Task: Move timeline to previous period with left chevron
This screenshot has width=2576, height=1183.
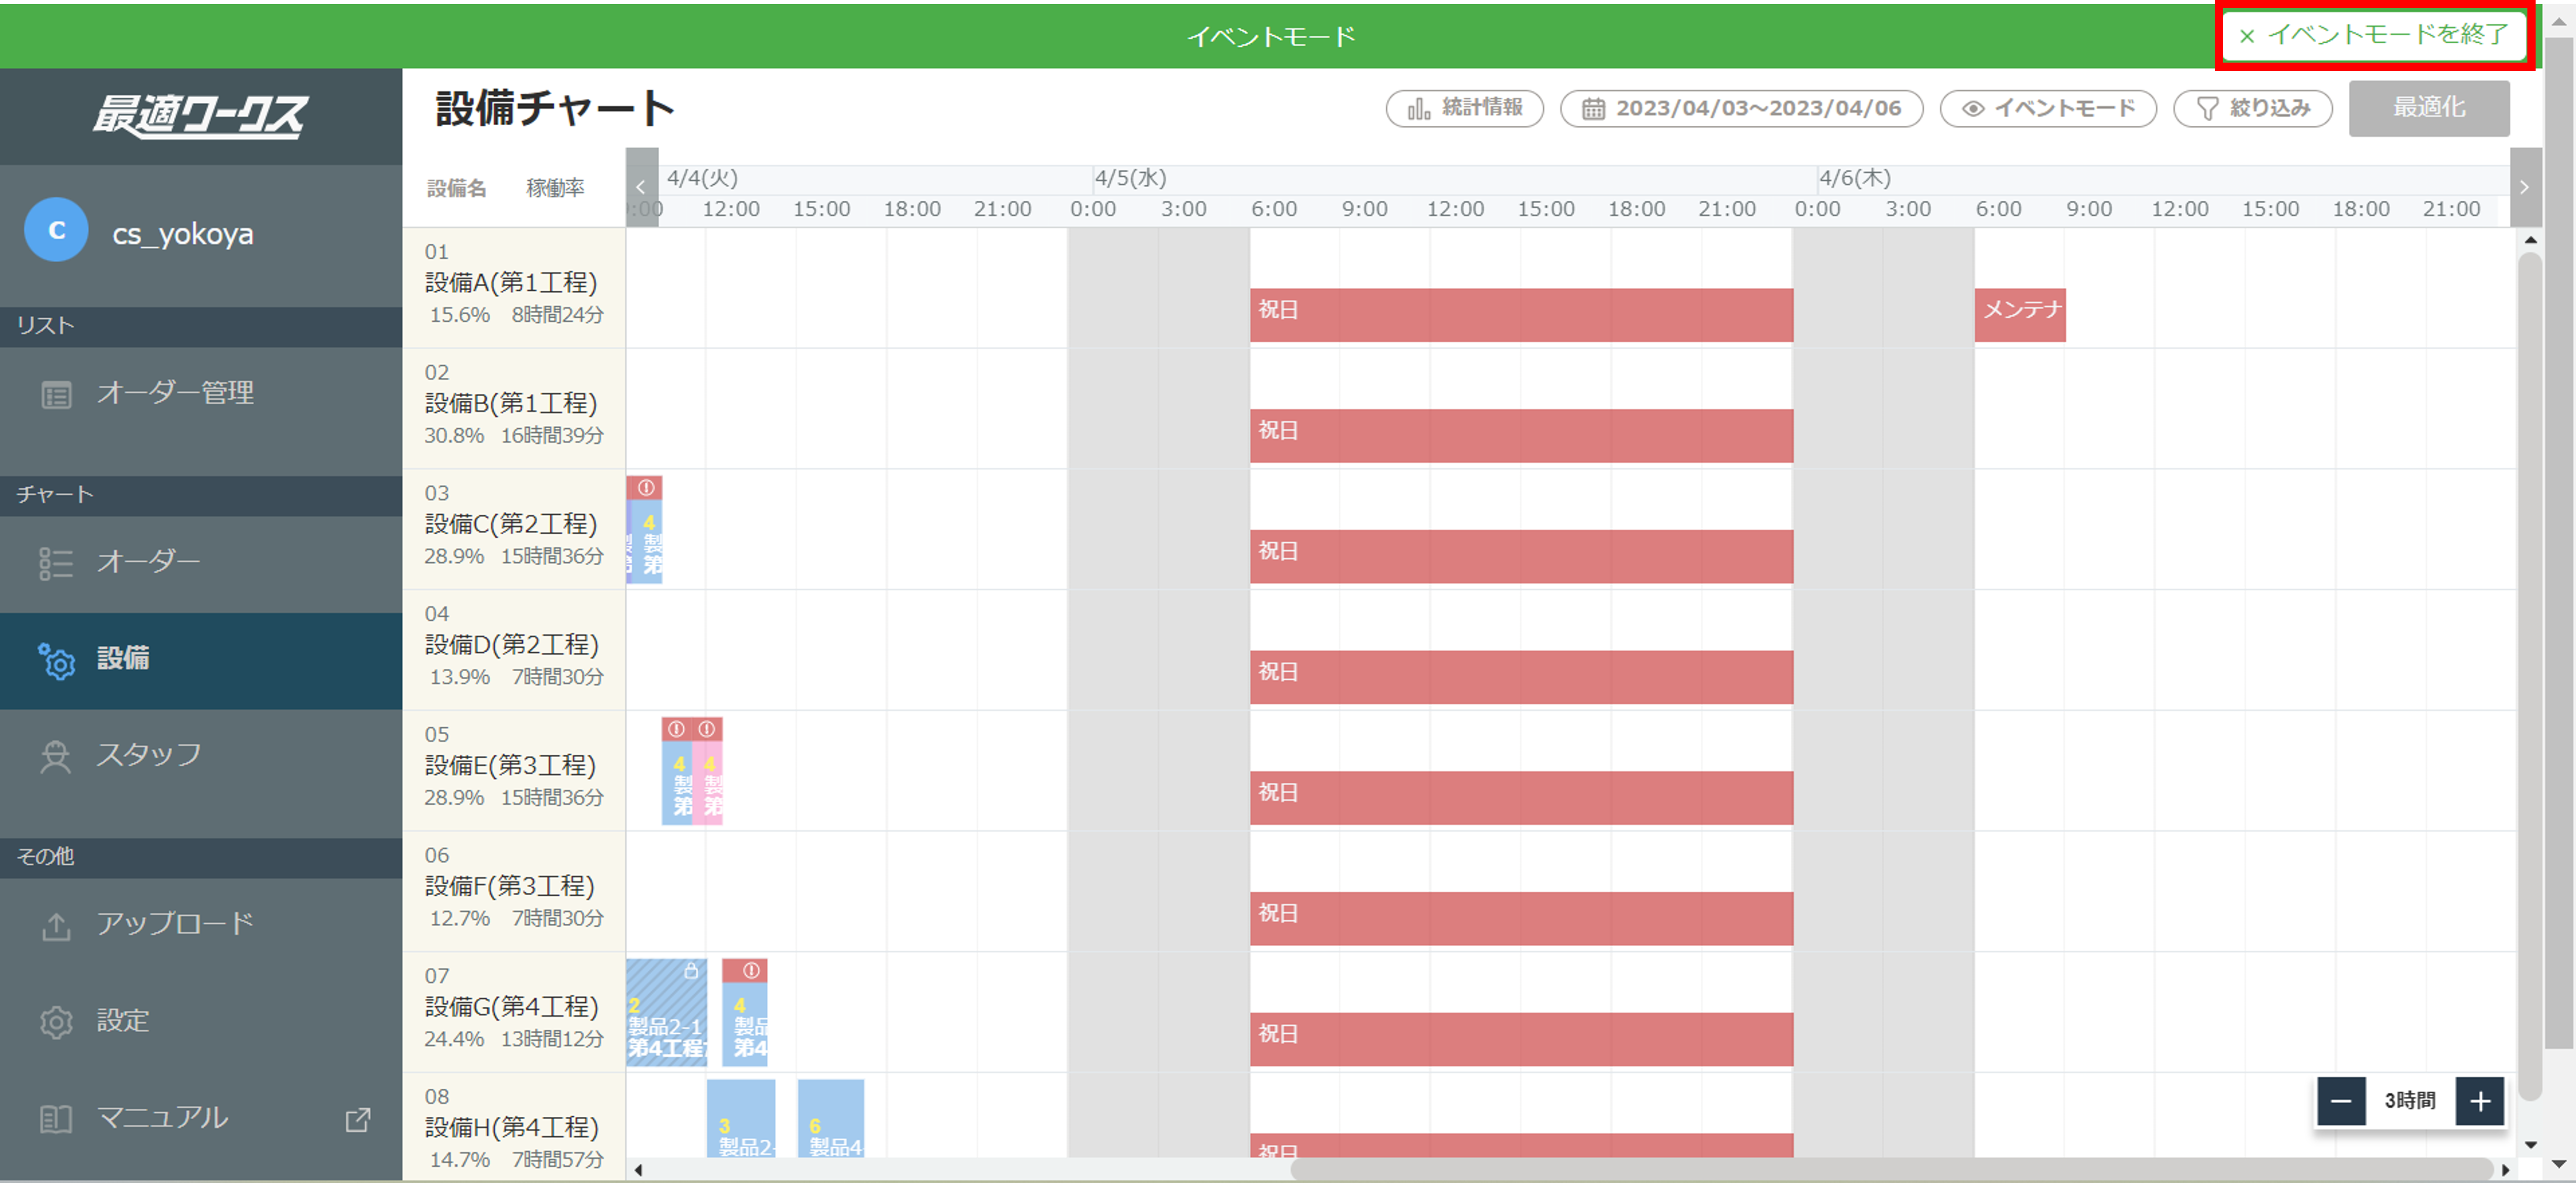Action: pos(641,187)
